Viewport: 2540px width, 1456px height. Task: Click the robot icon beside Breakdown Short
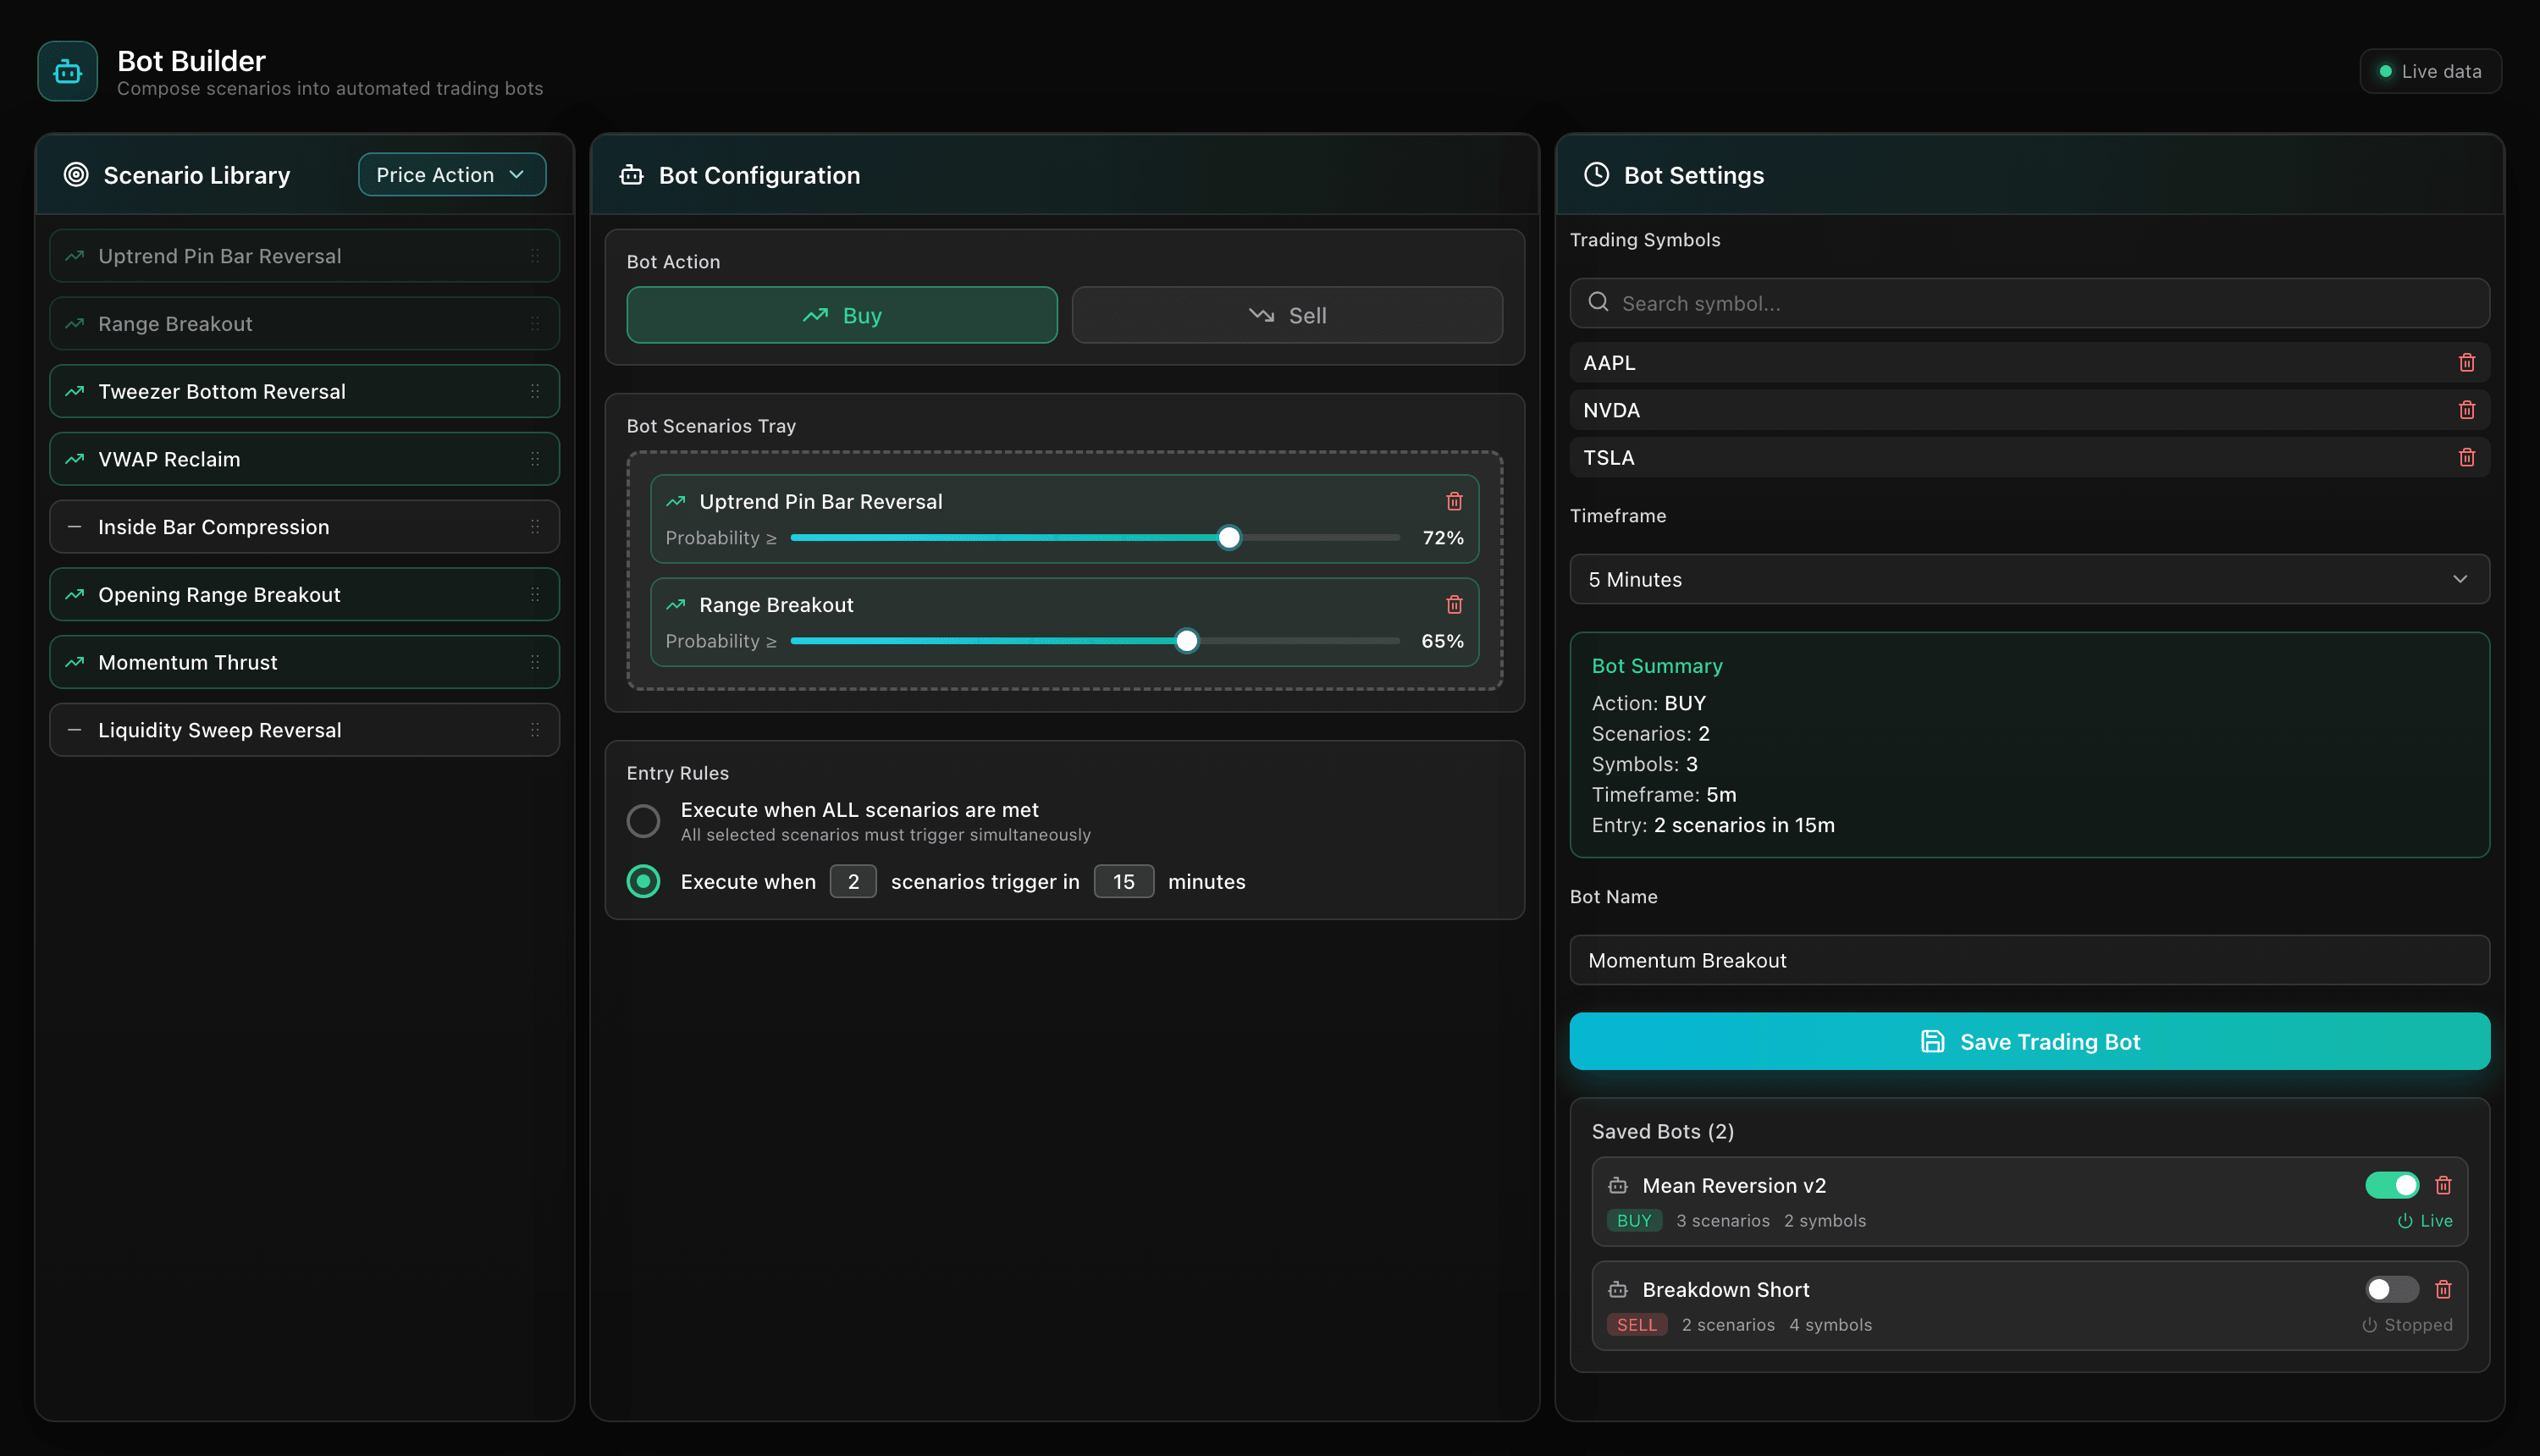click(x=1617, y=1289)
